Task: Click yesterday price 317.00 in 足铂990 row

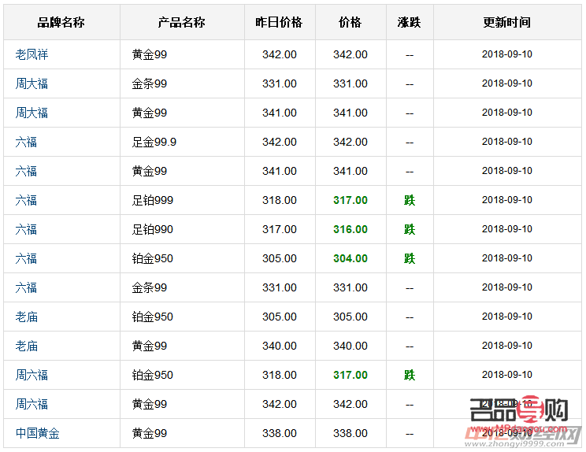Action: point(280,229)
